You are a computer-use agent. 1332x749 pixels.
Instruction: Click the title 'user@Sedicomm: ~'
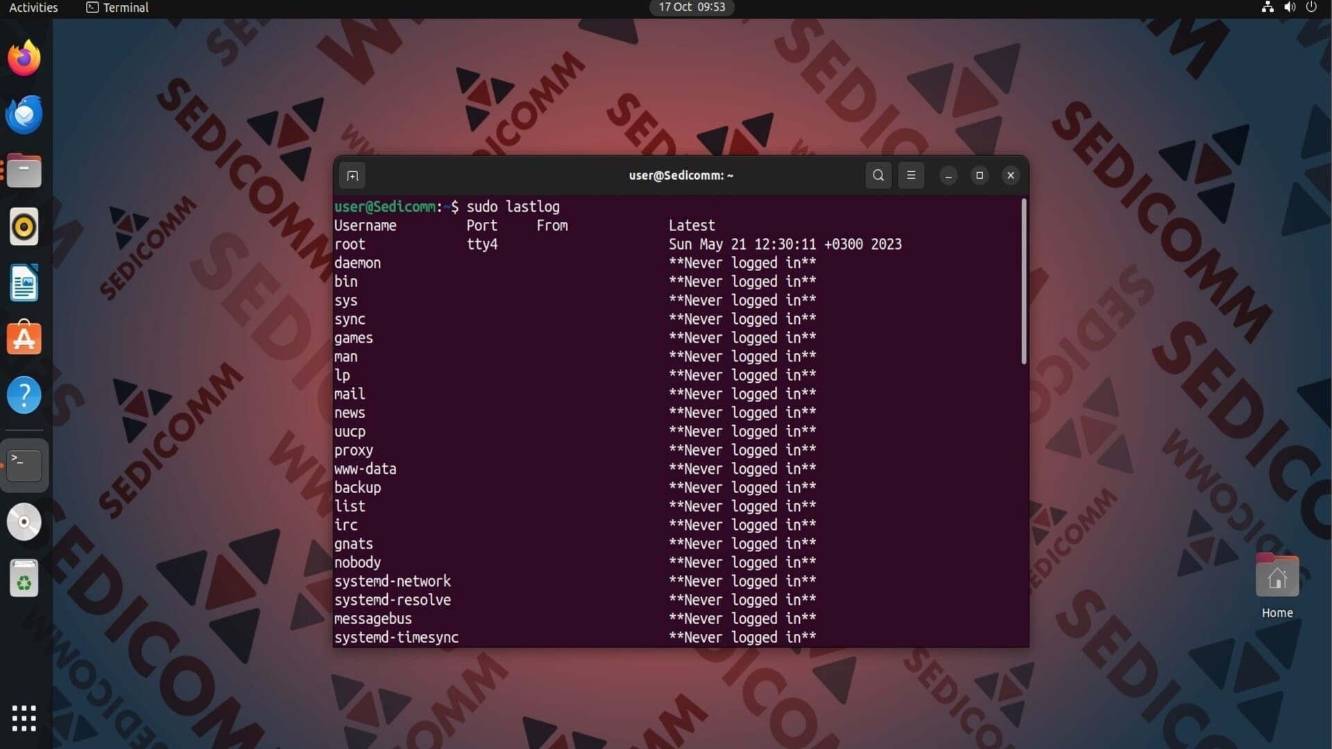[x=681, y=175]
